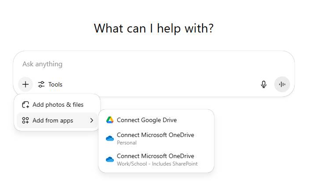The height and width of the screenshot is (184, 309).
Task: Choose Connect Google Drive text
Action: [147, 120]
